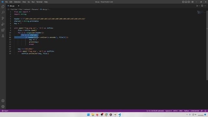Open the Explorer view in the activity bar
This screenshot has width=208, height=117.
coord(3,6)
